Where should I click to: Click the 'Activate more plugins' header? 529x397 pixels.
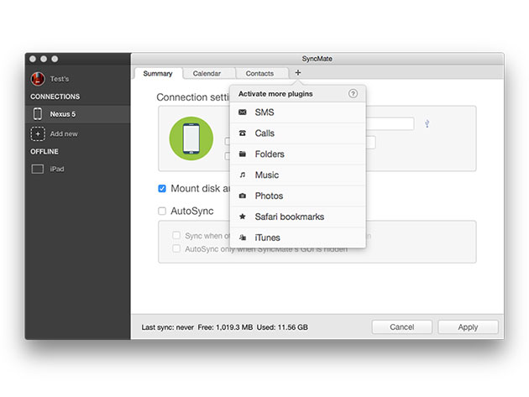pos(275,94)
